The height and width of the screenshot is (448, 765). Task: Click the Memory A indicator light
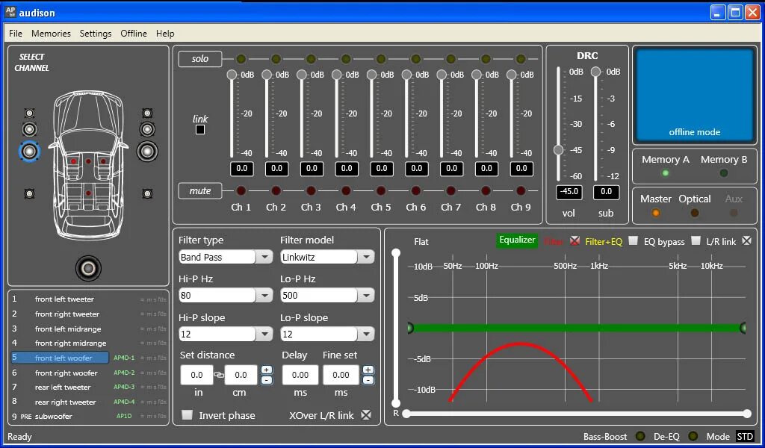(665, 173)
